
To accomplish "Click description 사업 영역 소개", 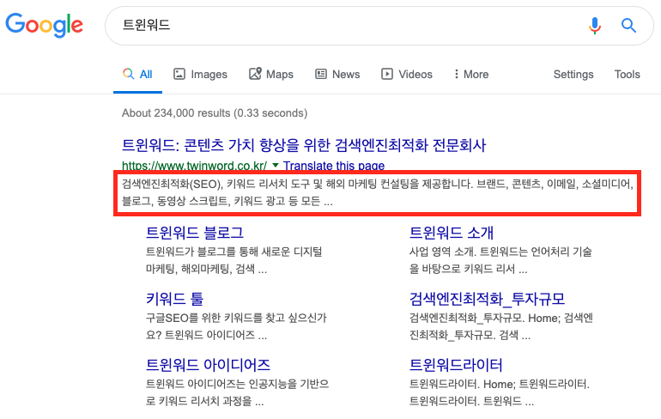I will point(500,260).
